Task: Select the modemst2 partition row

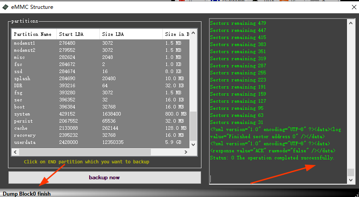Action: (100, 50)
